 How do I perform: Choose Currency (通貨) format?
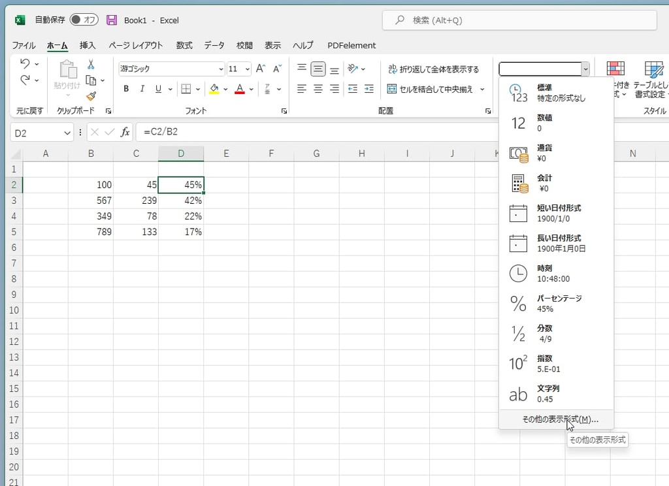pyautogui.click(x=556, y=153)
